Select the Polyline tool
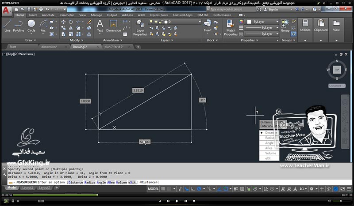This screenshot has height=206, width=354. click(18, 26)
